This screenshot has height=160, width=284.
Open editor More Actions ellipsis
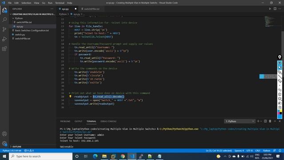(x=280, y=9)
